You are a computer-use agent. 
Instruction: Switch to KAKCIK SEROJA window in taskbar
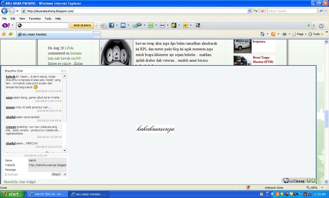(x=47, y=194)
